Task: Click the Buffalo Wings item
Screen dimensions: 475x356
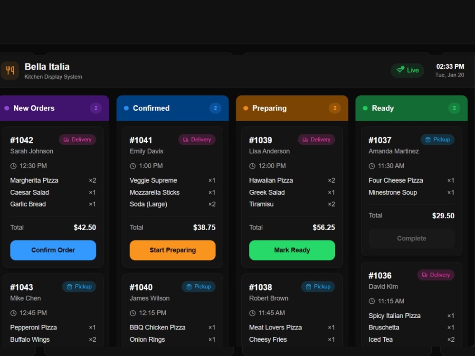Action: pyautogui.click(x=29, y=339)
